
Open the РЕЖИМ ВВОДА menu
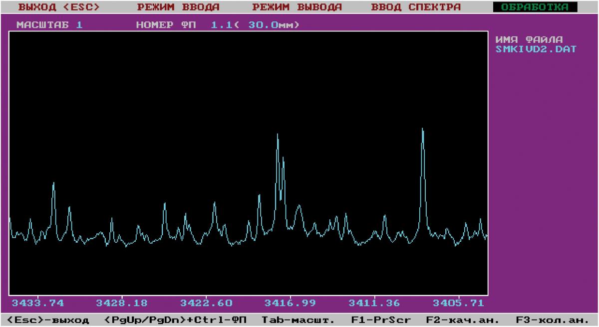click(x=178, y=7)
